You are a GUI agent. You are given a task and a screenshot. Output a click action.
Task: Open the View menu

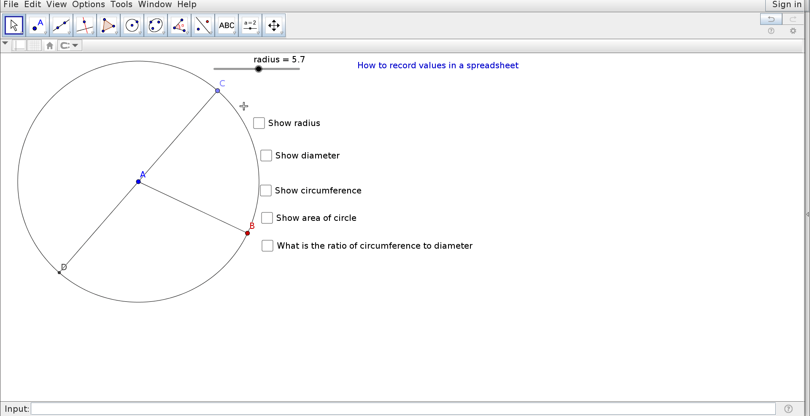(57, 5)
